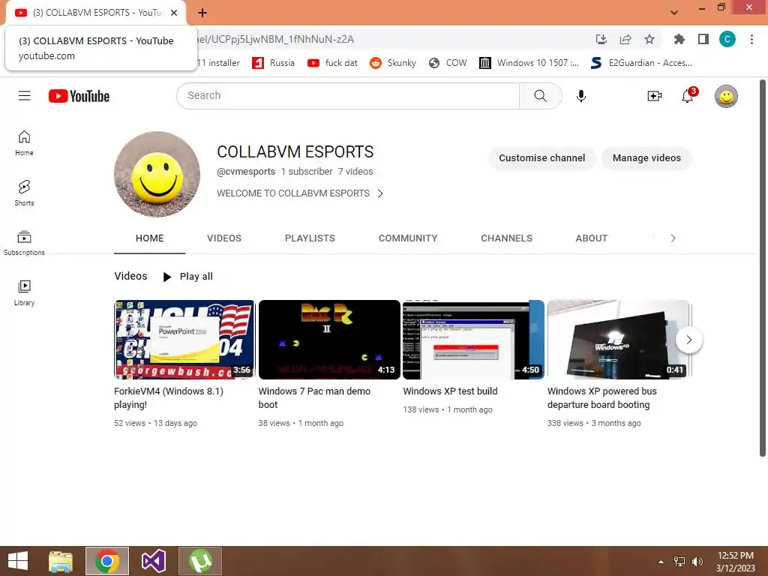Open uTorrent from taskbar
768x576 pixels.
pos(200,561)
